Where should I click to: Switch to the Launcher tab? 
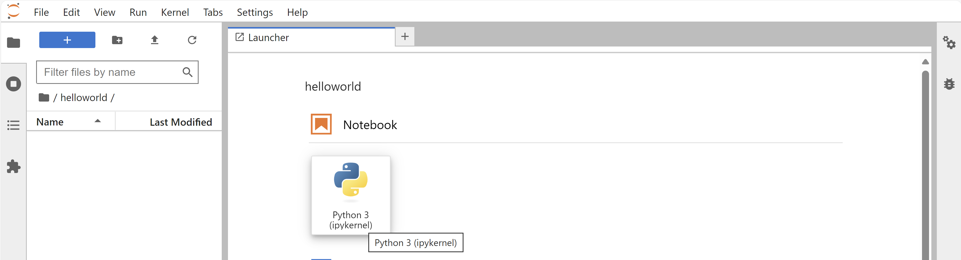click(x=269, y=37)
